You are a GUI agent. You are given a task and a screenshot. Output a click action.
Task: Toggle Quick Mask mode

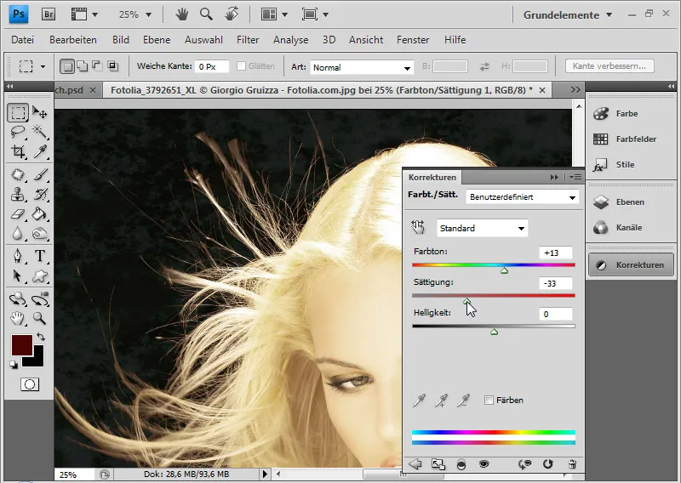click(x=30, y=384)
